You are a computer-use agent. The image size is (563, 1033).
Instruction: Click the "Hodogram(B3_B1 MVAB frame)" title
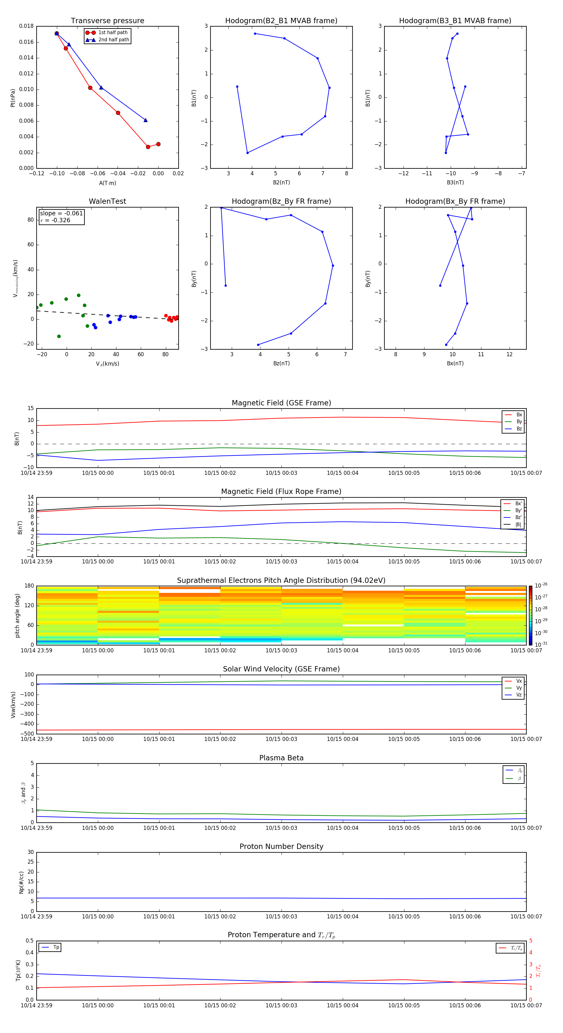455,21
